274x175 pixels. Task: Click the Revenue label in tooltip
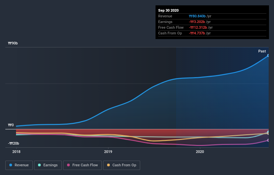165,16
